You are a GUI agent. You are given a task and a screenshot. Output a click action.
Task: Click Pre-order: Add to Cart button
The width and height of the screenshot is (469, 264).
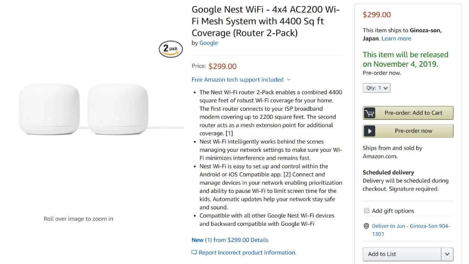point(413,113)
